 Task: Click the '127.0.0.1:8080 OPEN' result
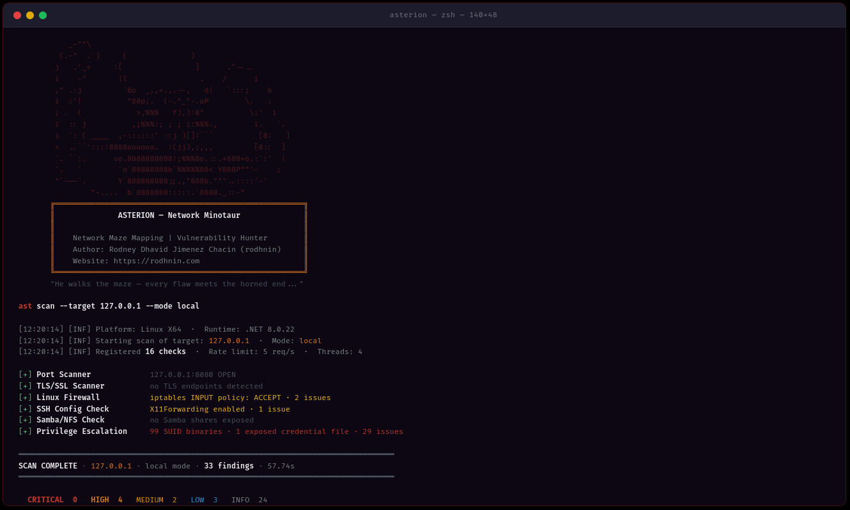click(x=192, y=375)
